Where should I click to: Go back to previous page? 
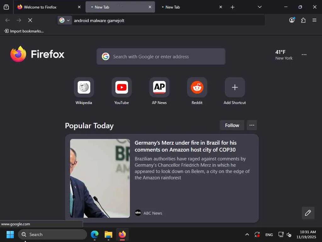click(8, 20)
